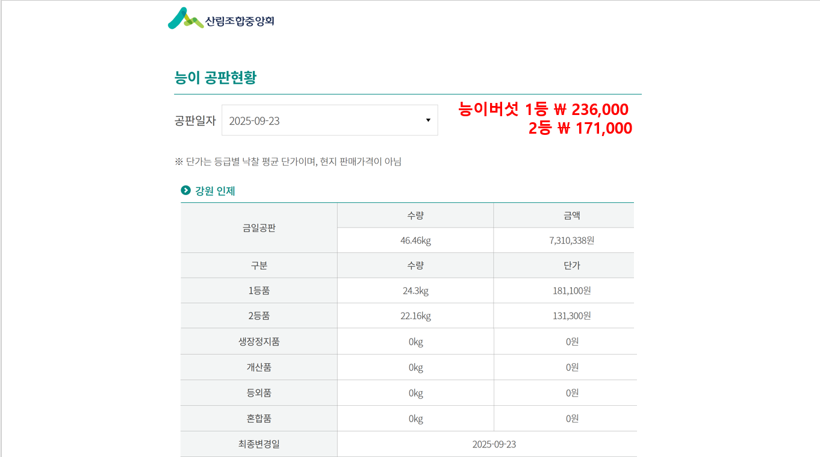Screen dimensions: 820x457
Task: Click the 최종변경일 row header
Action: coord(259,444)
